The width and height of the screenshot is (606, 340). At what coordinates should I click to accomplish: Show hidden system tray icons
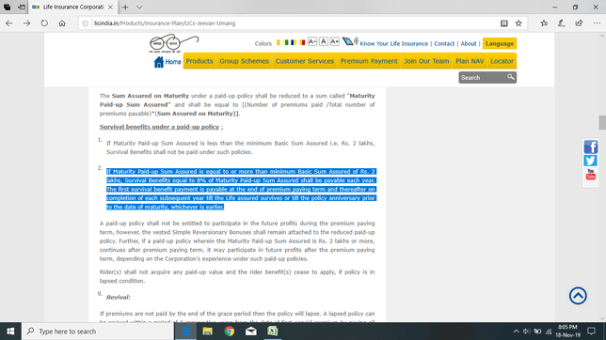(x=516, y=332)
